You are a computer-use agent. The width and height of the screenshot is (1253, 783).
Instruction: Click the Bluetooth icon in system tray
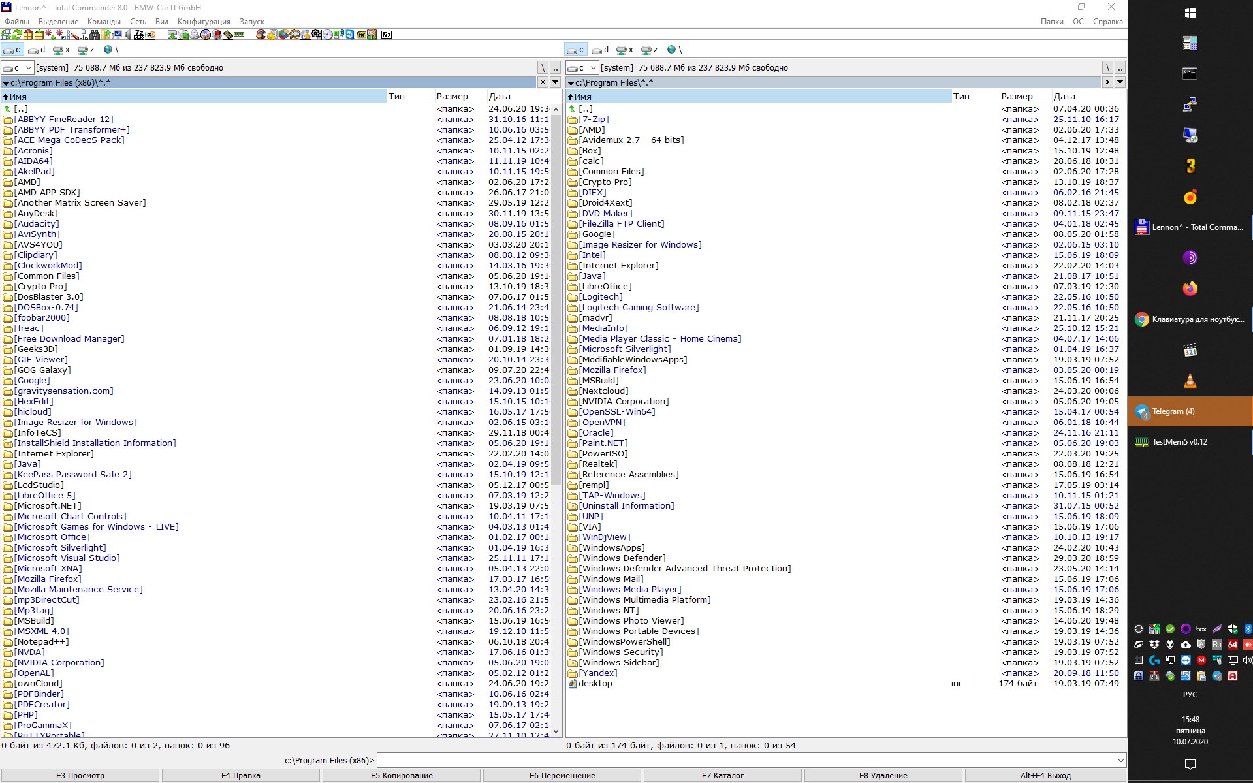coord(1248,629)
